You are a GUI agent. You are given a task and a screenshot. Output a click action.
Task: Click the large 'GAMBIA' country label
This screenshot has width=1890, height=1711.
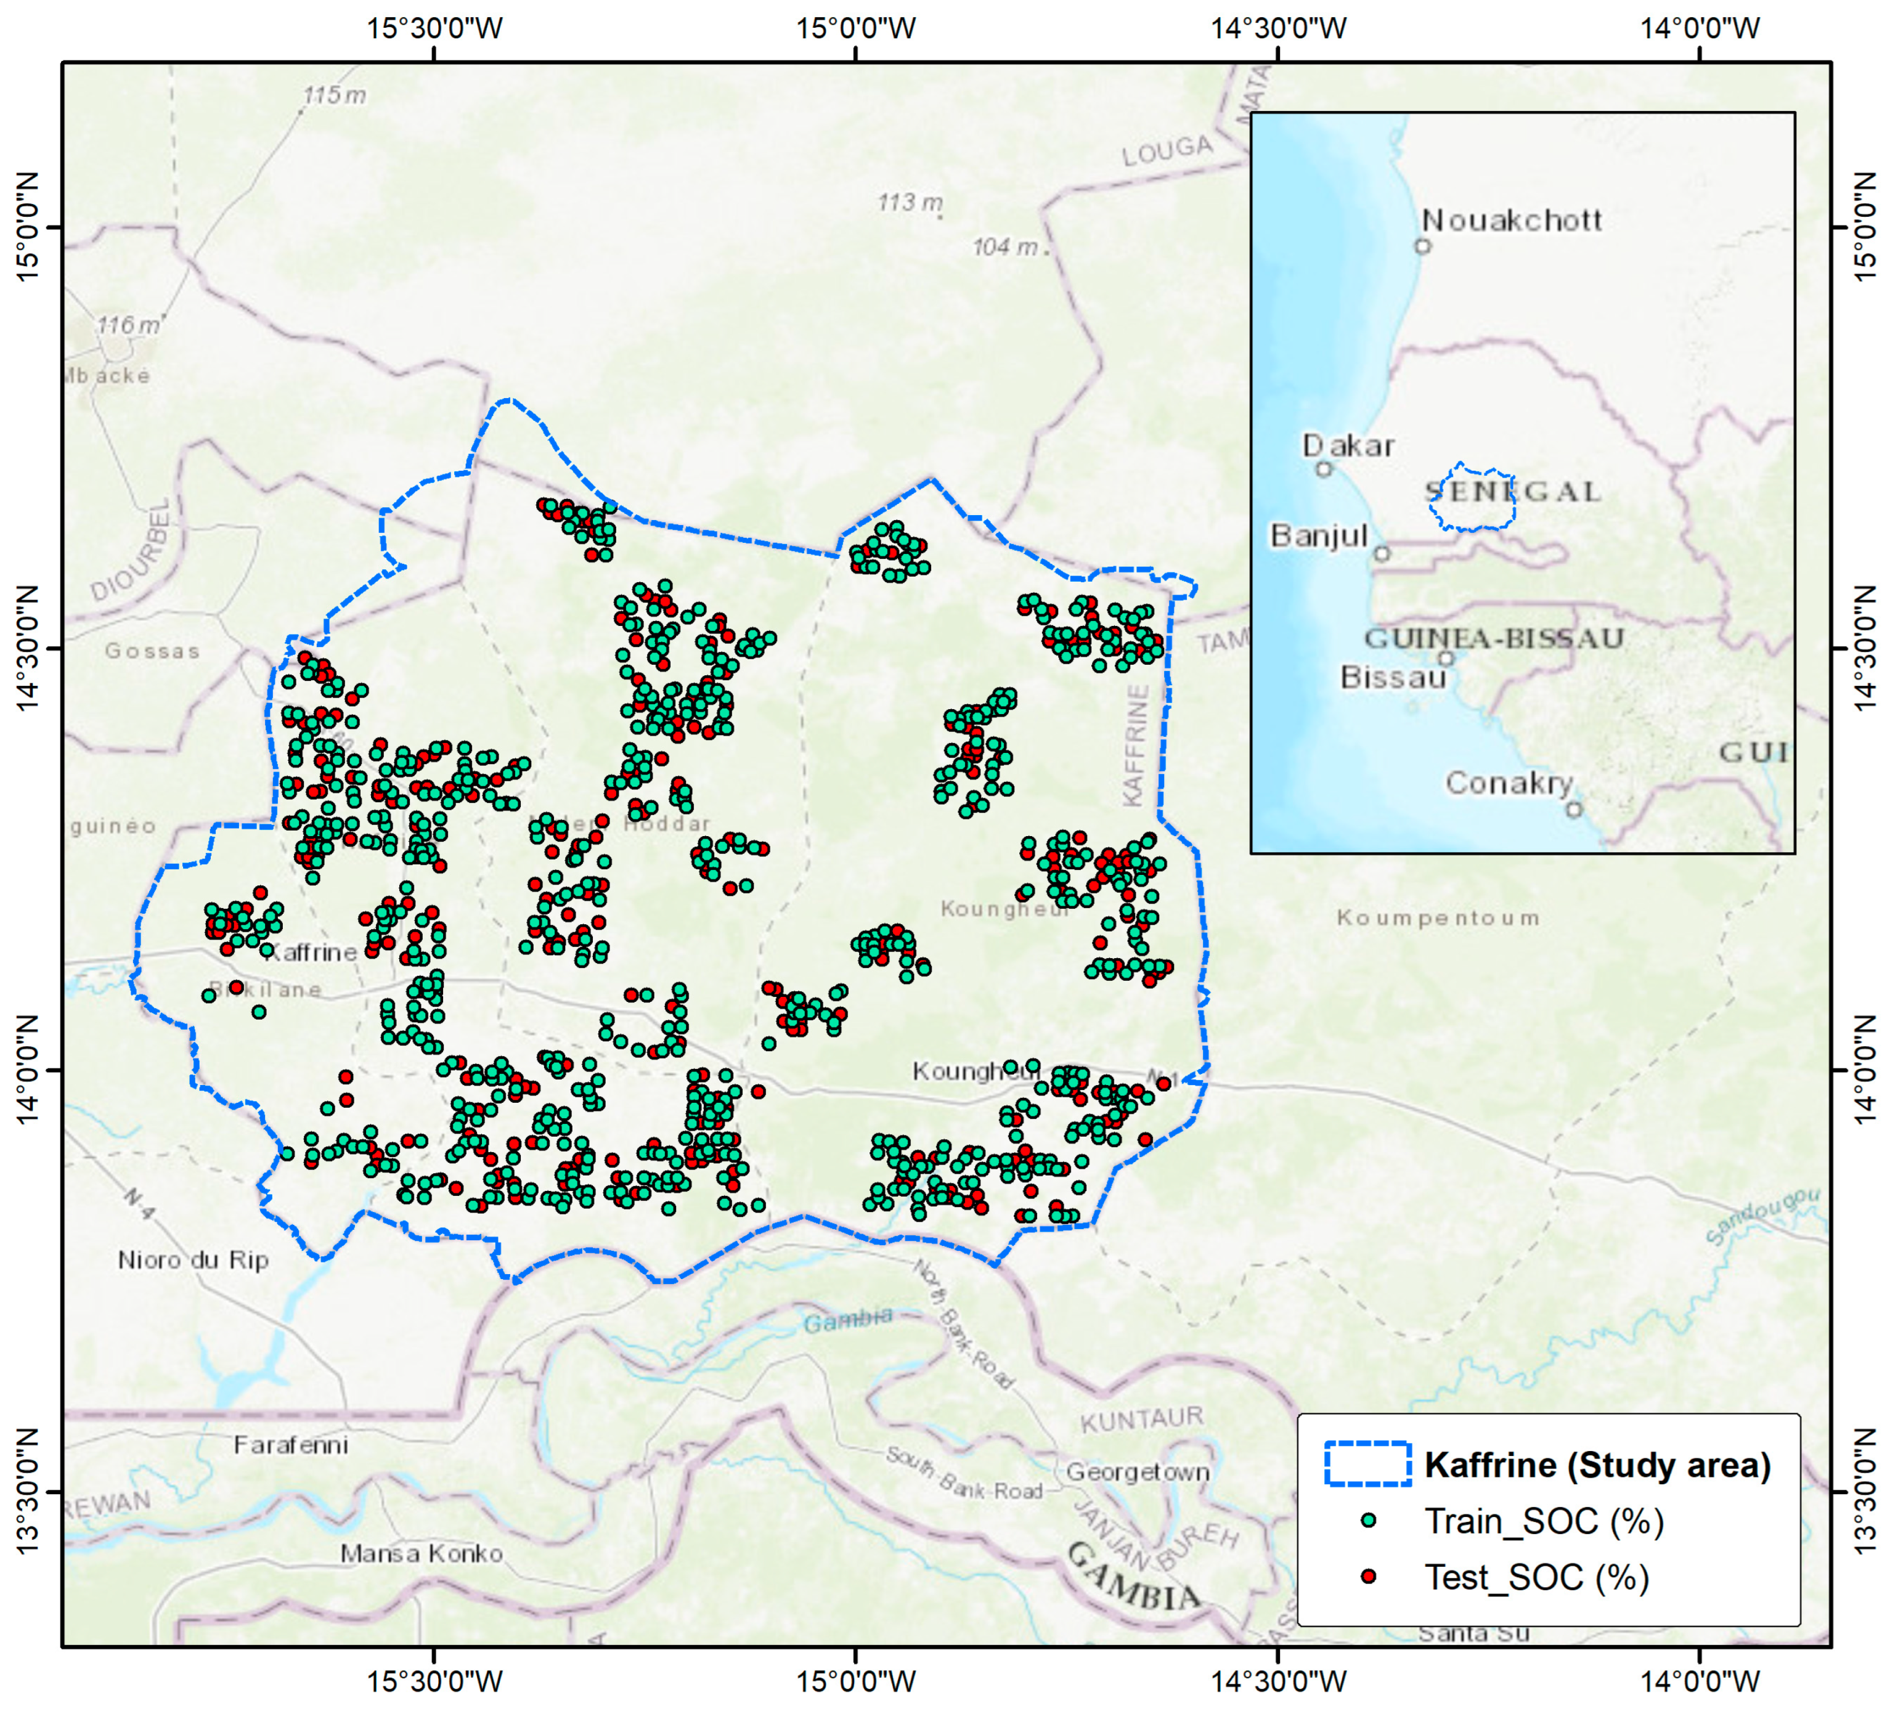1133,1577
